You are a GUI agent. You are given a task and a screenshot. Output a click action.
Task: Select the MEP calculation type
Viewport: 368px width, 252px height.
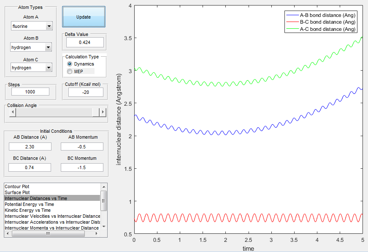click(x=70, y=71)
